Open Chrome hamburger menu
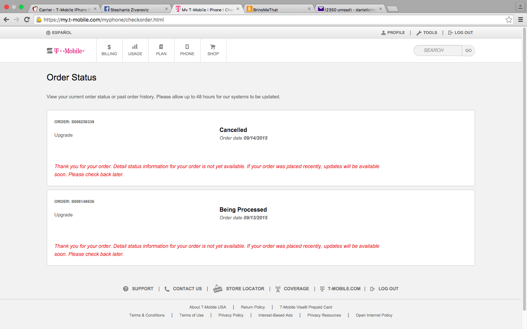The height and width of the screenshot is (329, 527). 520,20
